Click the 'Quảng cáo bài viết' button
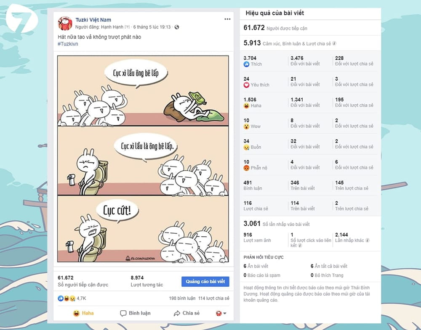The width and height of the screenshot is (421, 330). tap(205, 282)
